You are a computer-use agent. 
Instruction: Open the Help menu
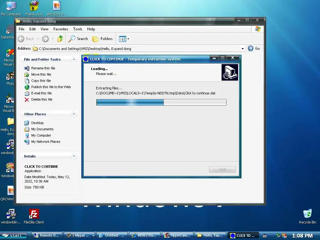tap(91, 29)
